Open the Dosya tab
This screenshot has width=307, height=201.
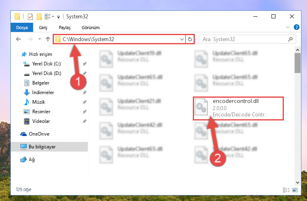click(22, 28)
